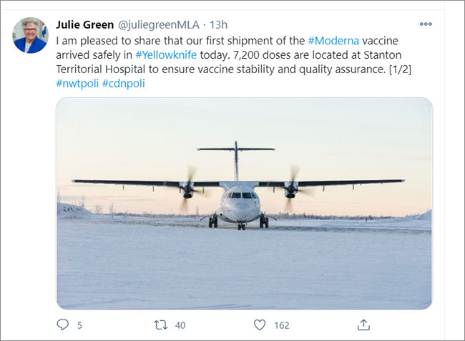Click the Julie Green display name
The width and height of the screenshot is (465, 341).
(x=85, y=24)
